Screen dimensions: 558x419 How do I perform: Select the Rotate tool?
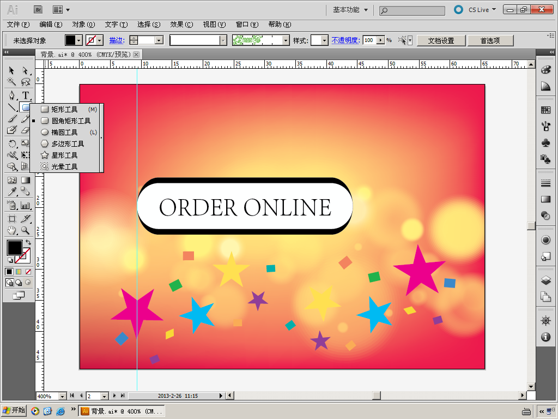[11, 143]
